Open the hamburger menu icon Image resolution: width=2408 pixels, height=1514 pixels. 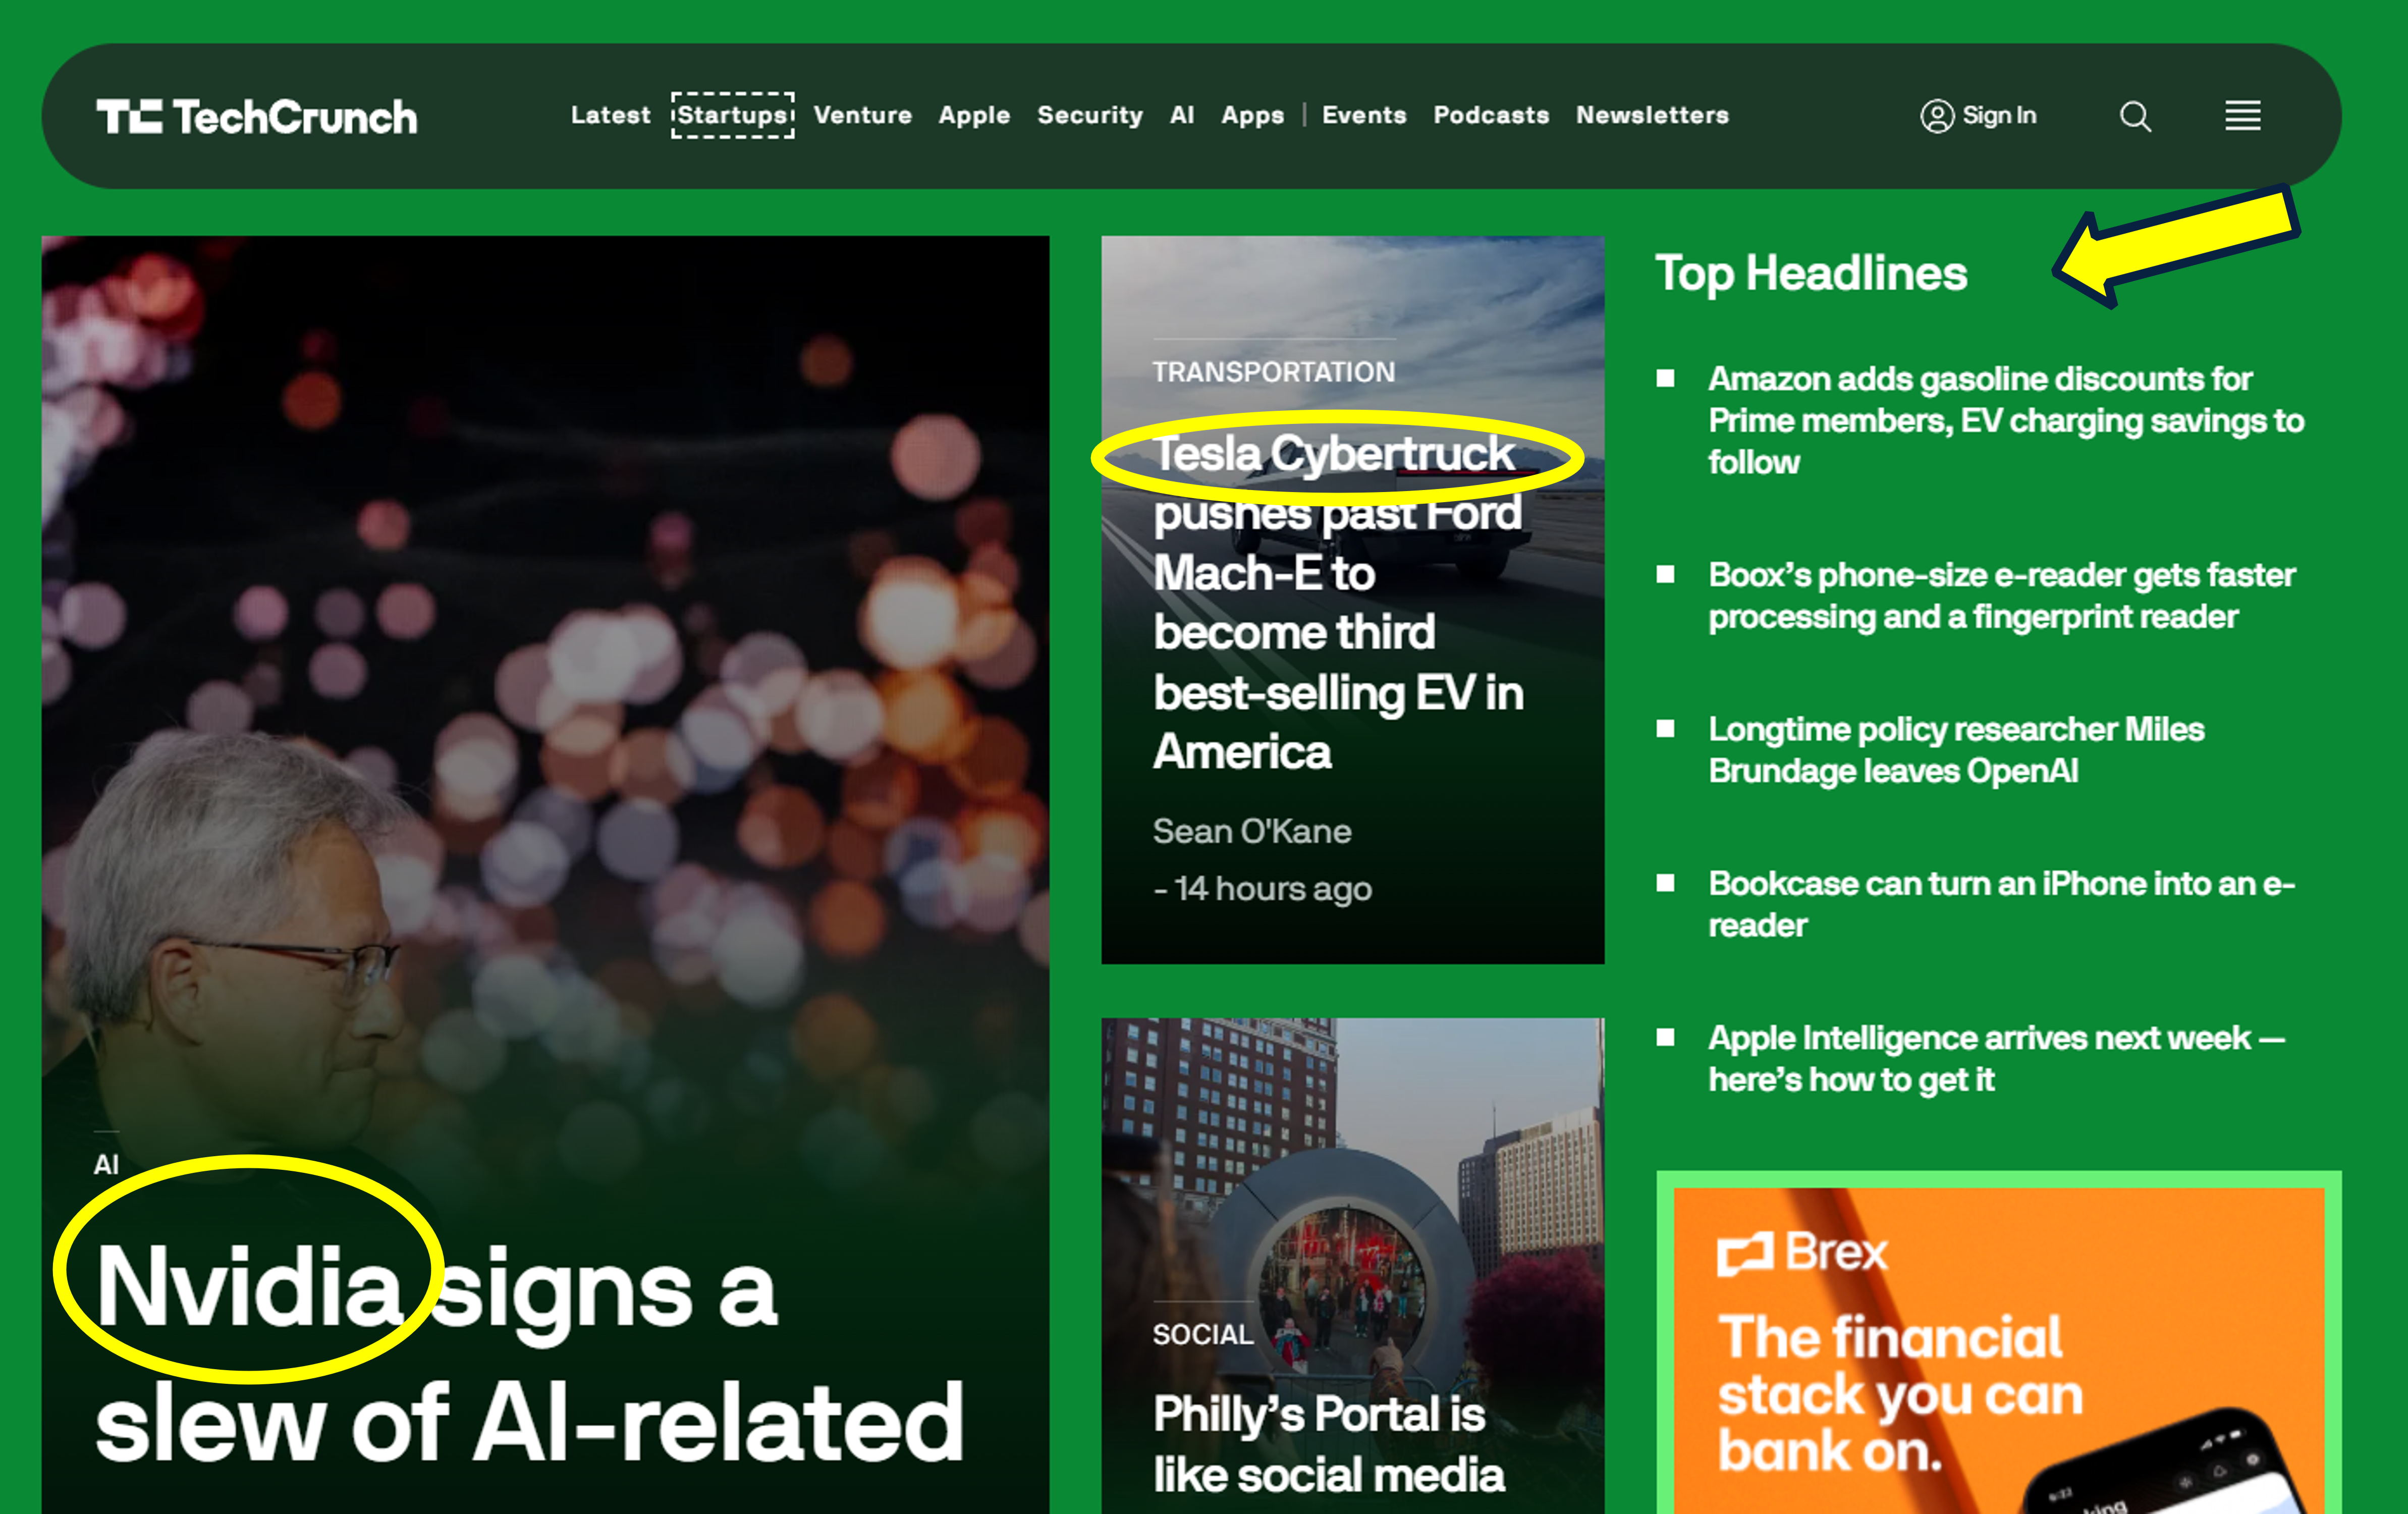pos(2242,116)
